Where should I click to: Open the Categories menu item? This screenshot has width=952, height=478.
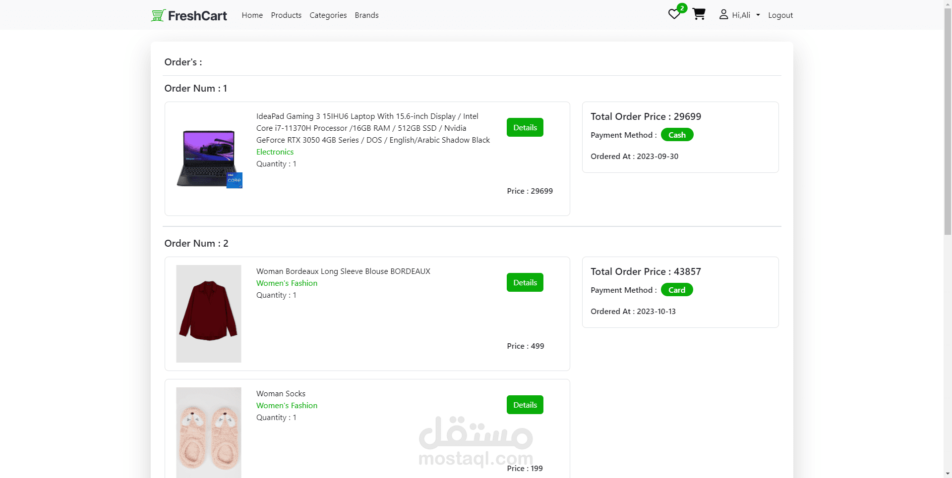[328, 15]
